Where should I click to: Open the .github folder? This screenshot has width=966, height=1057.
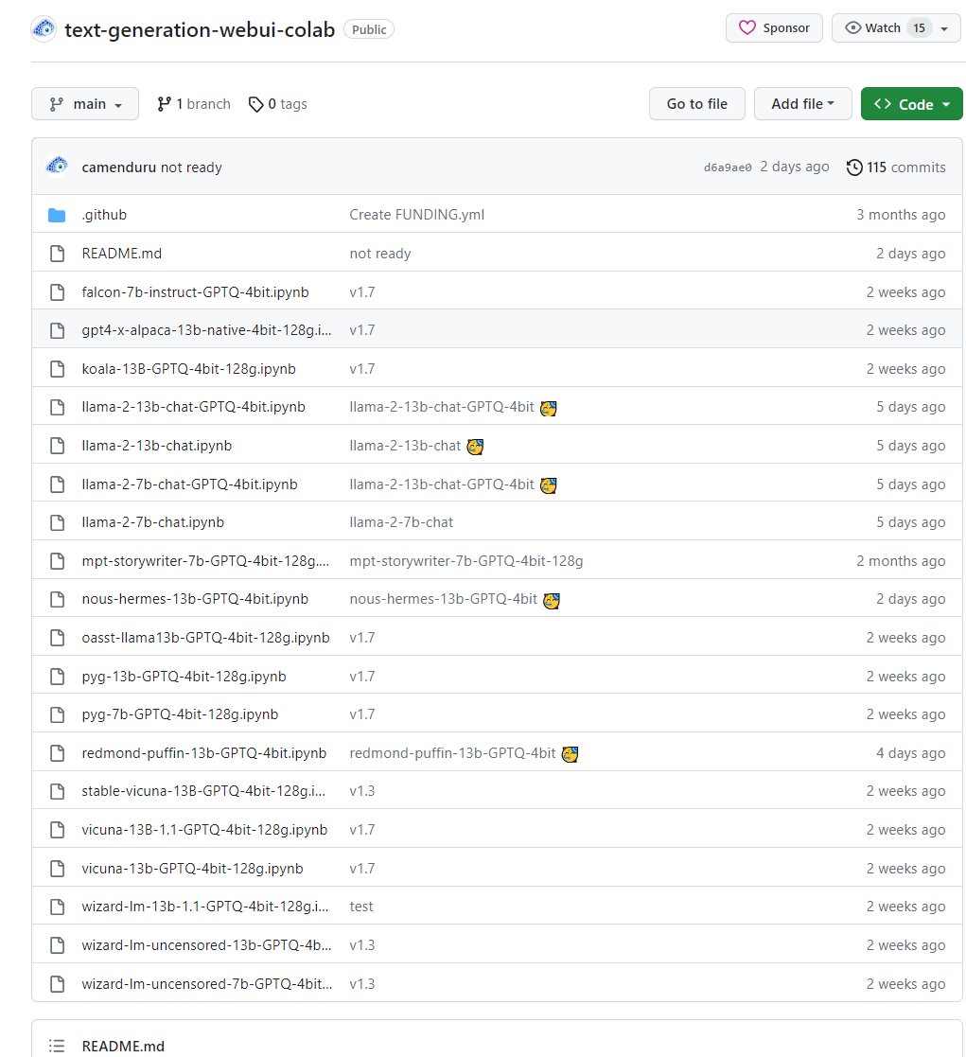104,215
